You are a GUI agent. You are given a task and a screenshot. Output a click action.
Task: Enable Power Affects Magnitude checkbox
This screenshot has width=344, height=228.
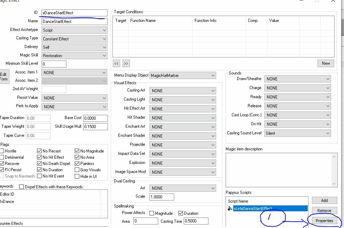coord(152,213)
